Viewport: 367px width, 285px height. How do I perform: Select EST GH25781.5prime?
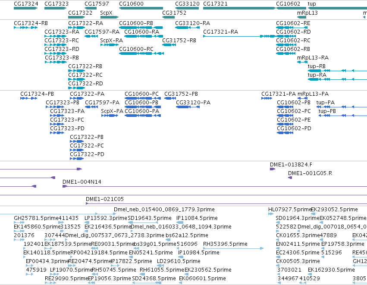[19, 222]
